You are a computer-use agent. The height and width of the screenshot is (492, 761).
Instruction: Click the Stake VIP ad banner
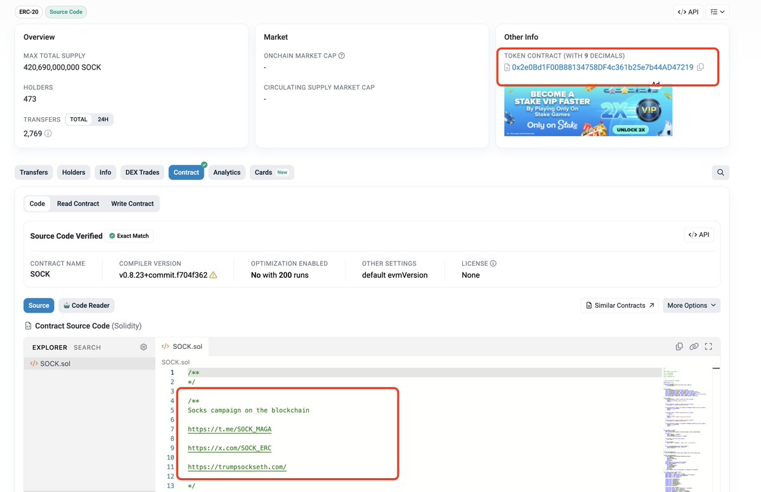[588, 111]
